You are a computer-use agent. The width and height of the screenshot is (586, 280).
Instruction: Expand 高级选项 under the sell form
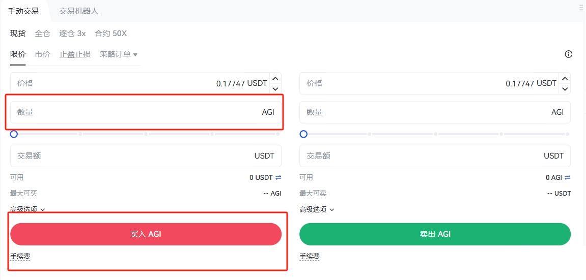(317, 209)
